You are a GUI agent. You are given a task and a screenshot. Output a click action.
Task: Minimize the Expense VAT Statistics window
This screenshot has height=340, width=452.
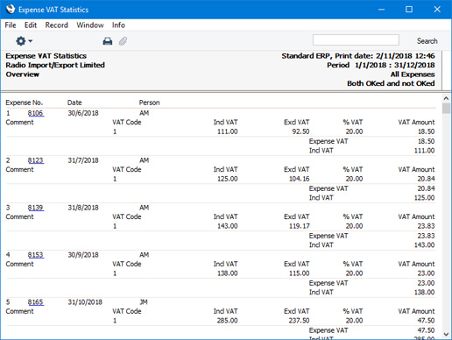[381, 10]
